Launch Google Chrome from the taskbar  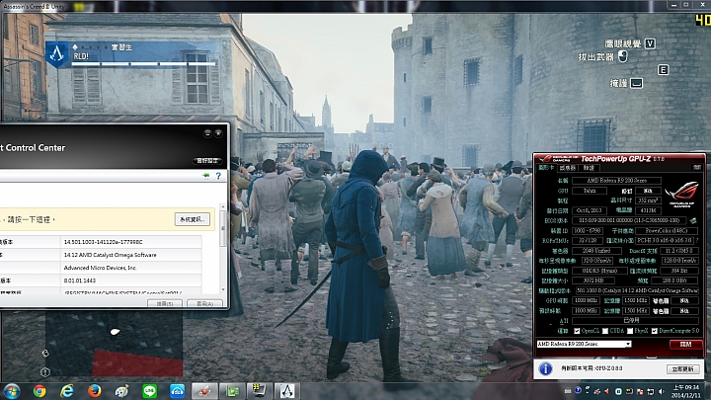(x=39, y=391)
